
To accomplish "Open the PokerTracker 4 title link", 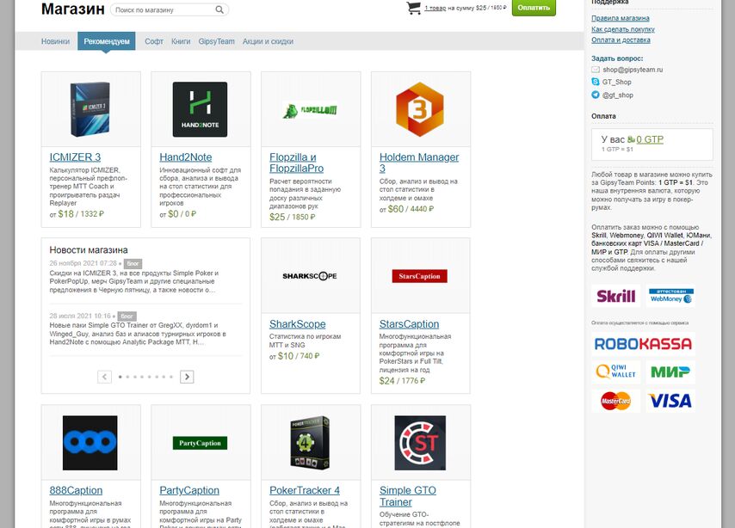I will 305,490.
